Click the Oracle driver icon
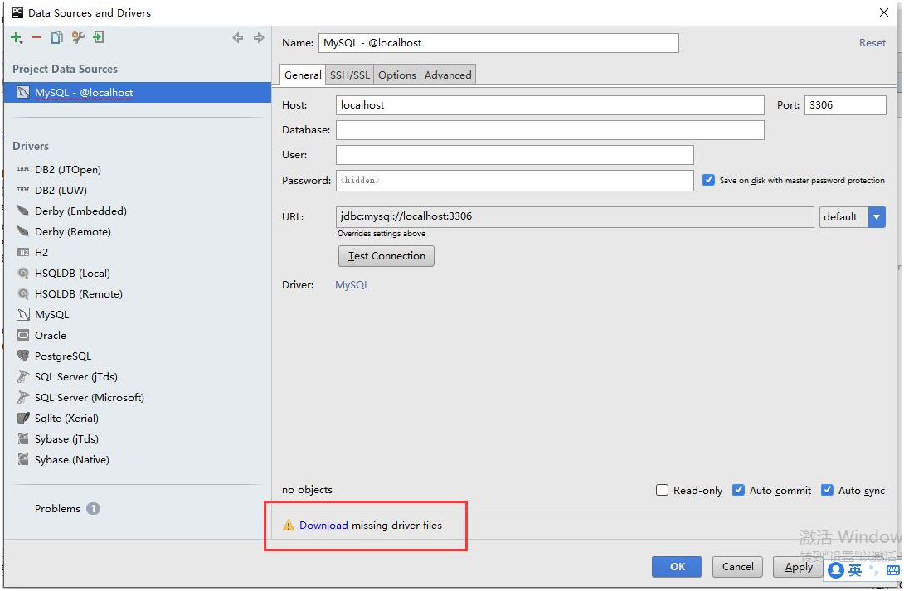This screenshot has width=904, height=591. point(23,335)
